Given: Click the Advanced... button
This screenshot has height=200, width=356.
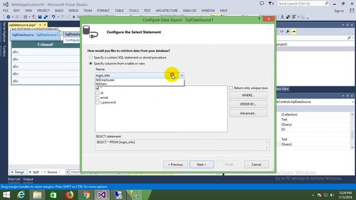Looking at the screenshot, I should coord(248,113).
